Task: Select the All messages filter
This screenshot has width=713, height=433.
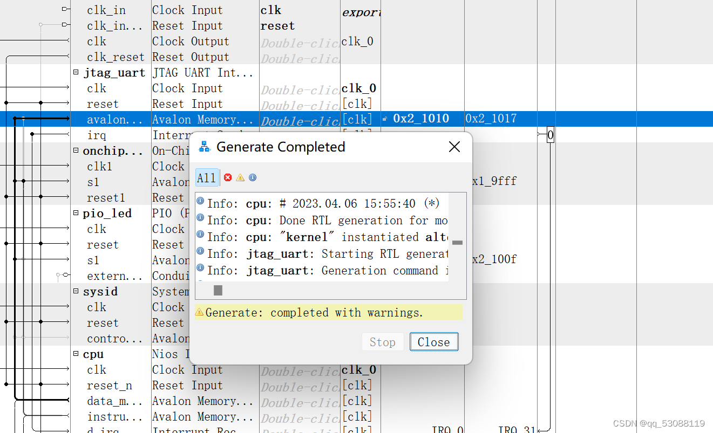Action: click(x=207, y=177)
